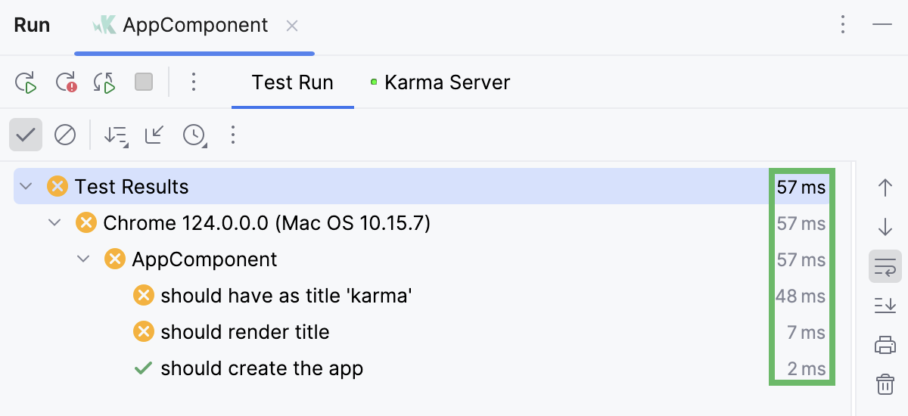Open the test history clock dropdown
This screenshot has width=908, height=416.
[x=195, y=135]
